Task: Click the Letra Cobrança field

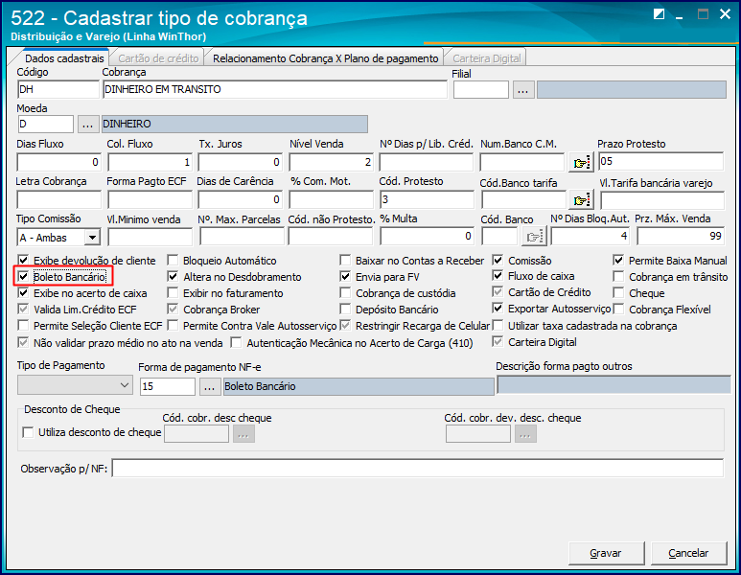Action: click(58, 199)
